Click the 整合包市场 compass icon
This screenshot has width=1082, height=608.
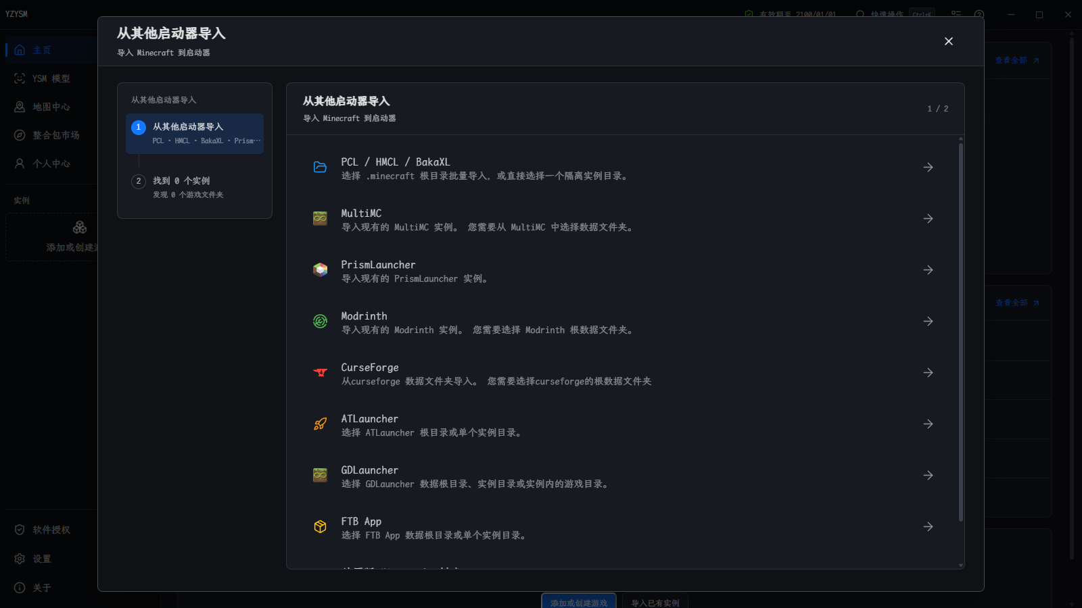point(20,135)
